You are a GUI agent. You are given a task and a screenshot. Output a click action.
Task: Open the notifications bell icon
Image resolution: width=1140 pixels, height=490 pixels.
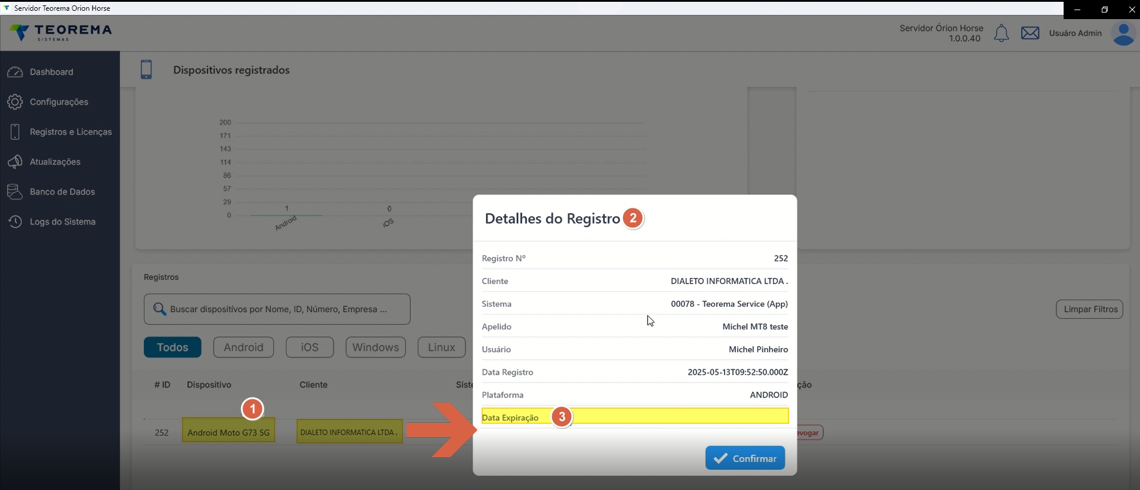[x=1002, y=33]
